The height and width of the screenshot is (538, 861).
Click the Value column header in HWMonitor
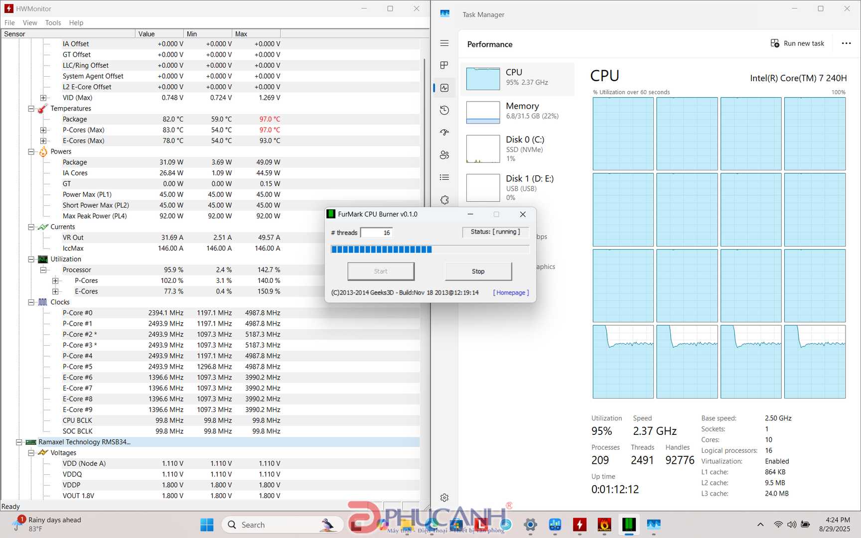tap(159, 34)
